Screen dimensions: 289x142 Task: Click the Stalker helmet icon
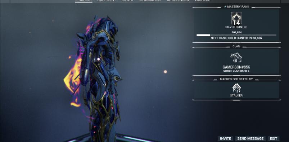pyautogui.click(x=236, y=88)
